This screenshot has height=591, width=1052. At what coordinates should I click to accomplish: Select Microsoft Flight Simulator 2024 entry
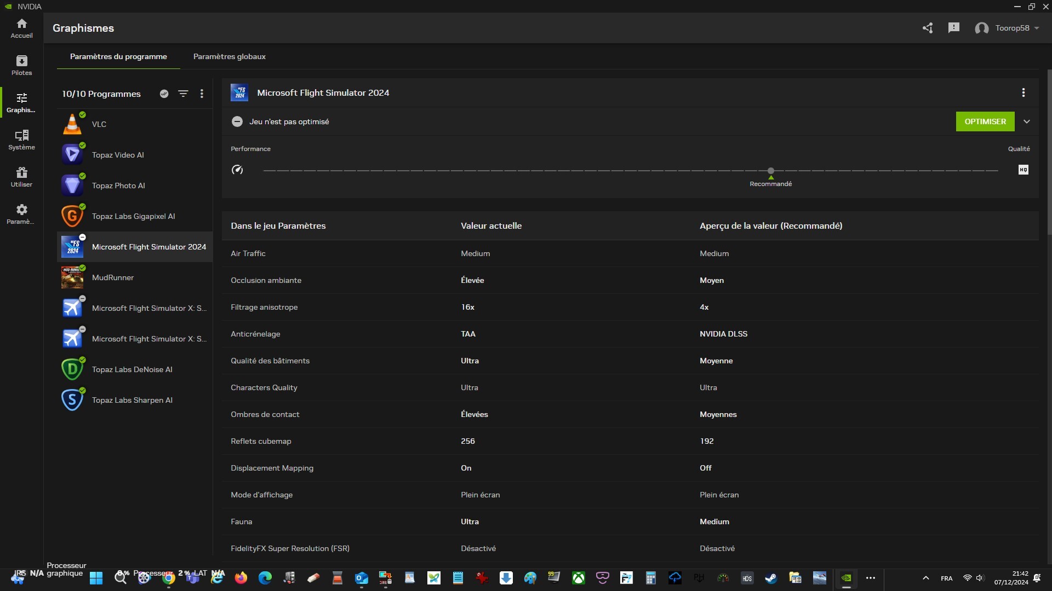[135, 247]
